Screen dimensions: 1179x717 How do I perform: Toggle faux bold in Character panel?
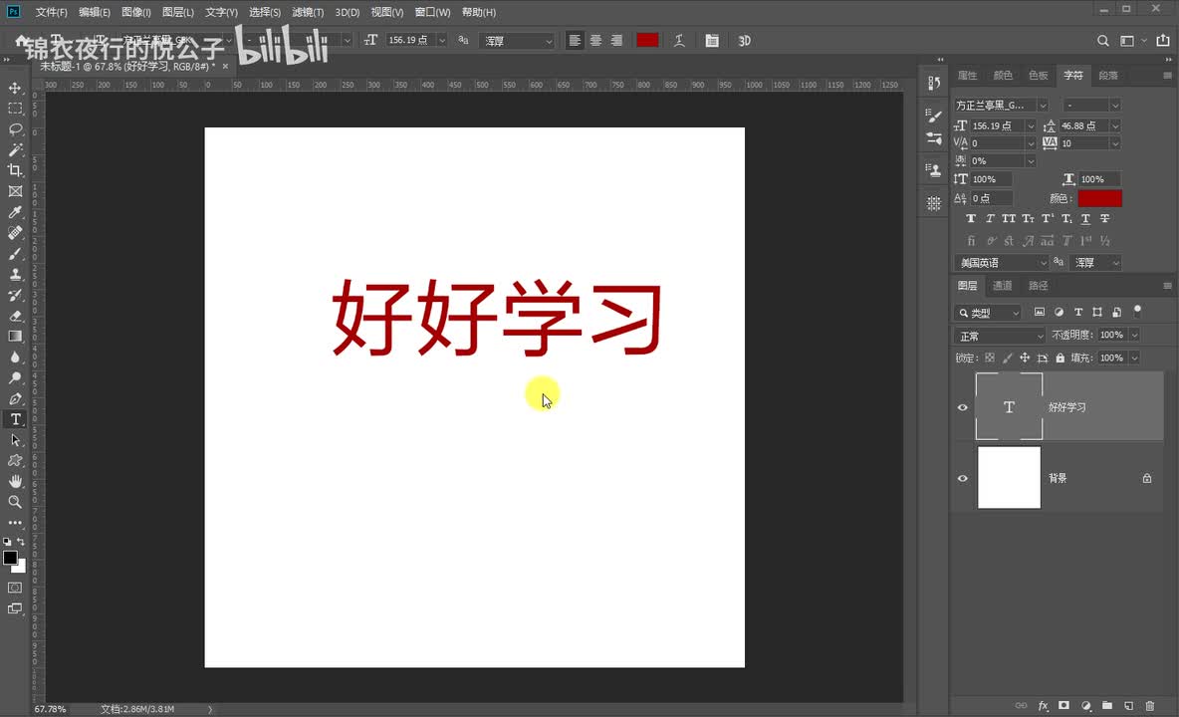[x=971, y=219]
